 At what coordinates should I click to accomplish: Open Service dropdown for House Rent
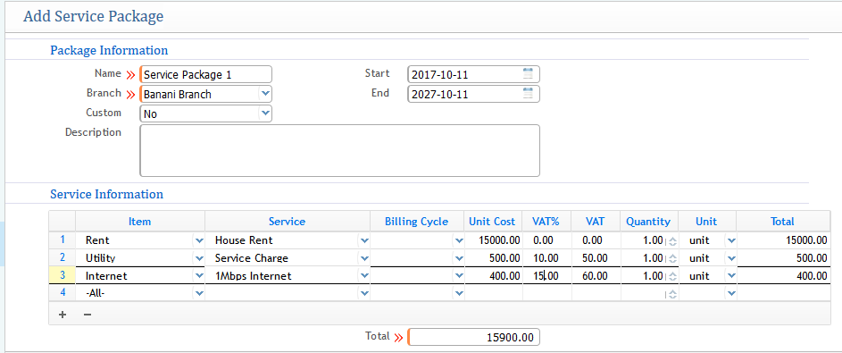[x=364, y=240]
